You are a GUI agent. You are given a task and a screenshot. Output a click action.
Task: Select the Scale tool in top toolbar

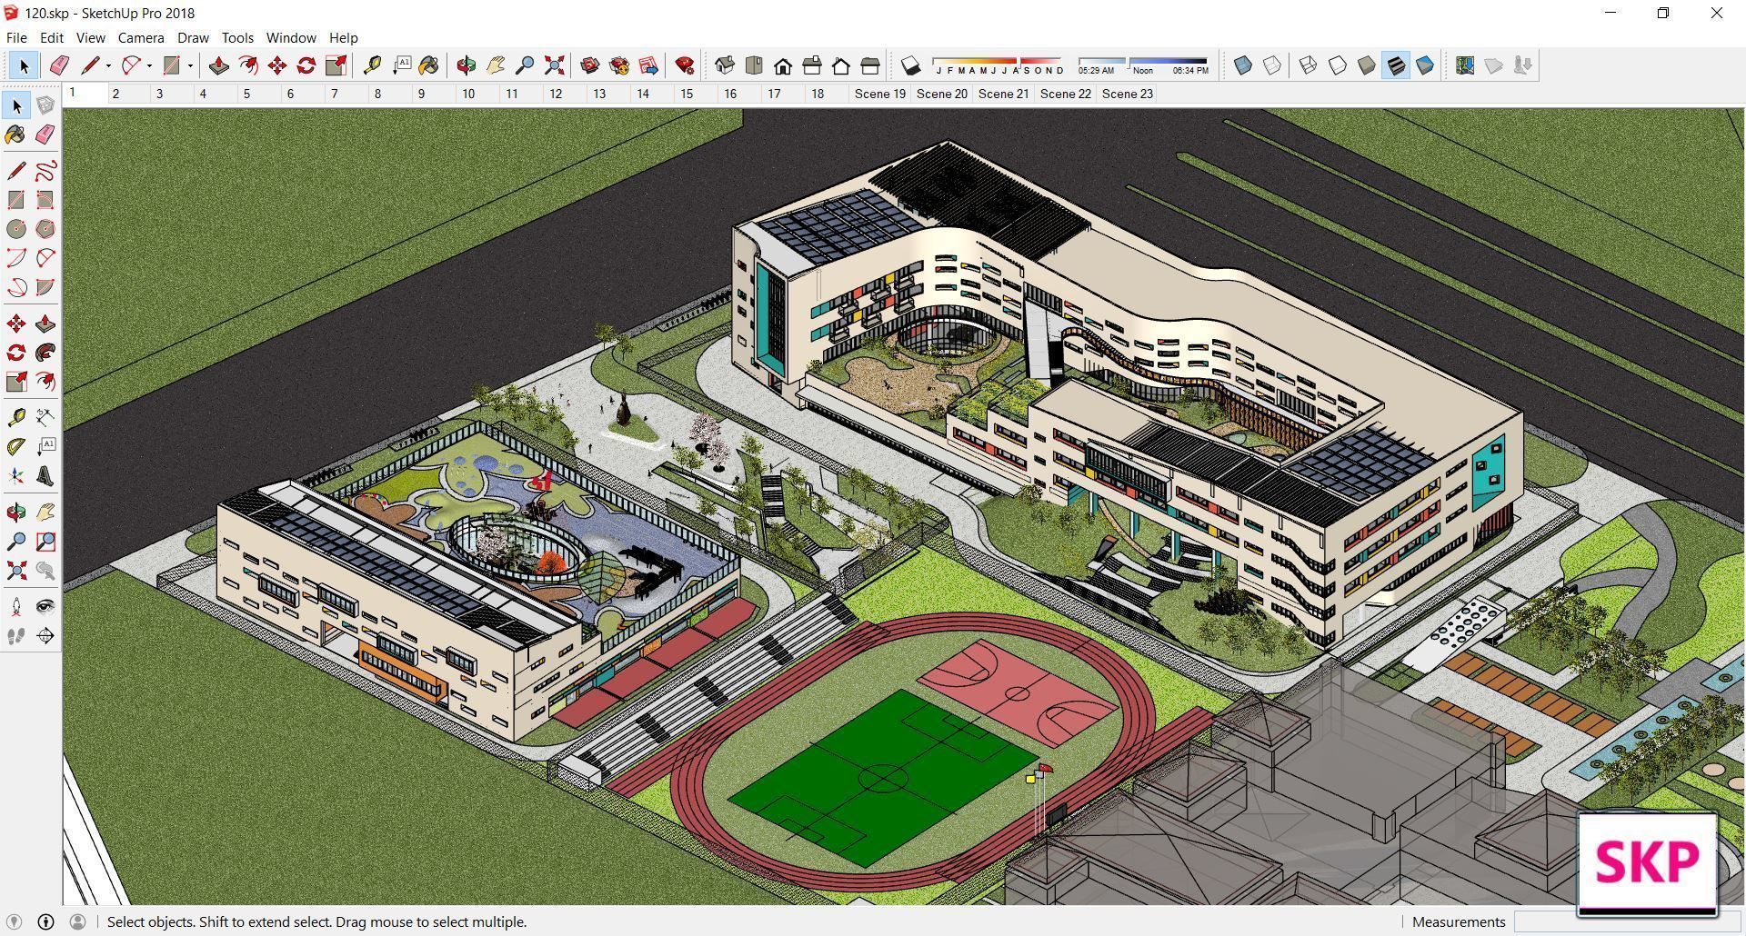(336, 65)
